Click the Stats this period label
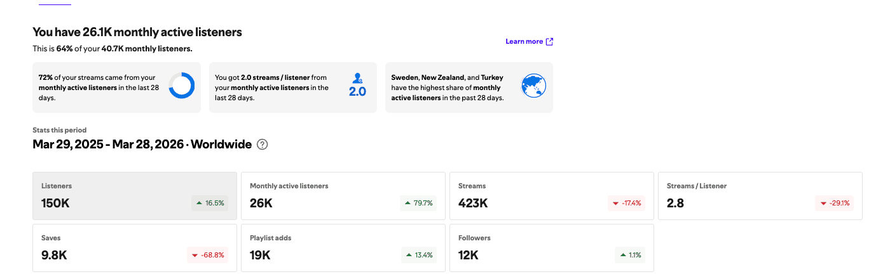The height and width of the screenshot is (279, 883). 60,130
